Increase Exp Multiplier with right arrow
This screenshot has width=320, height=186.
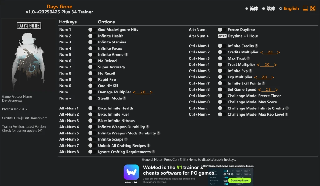[x=272, y=78]
